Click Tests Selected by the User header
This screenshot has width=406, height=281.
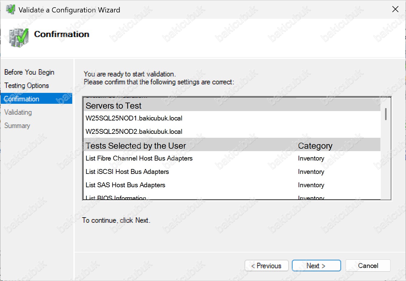click(x=136, y=146)
